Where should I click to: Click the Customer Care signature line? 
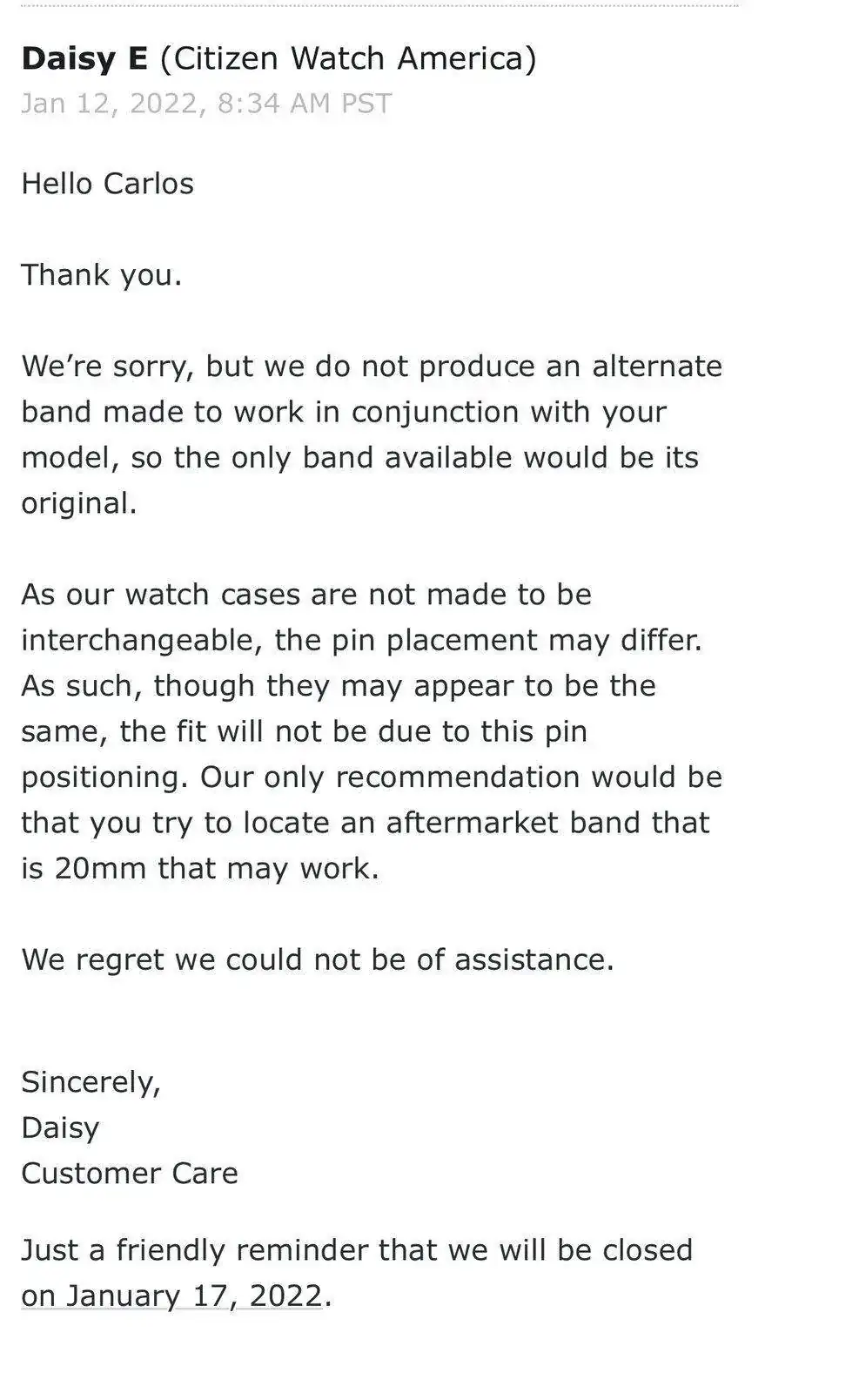tap(129, 1174)
